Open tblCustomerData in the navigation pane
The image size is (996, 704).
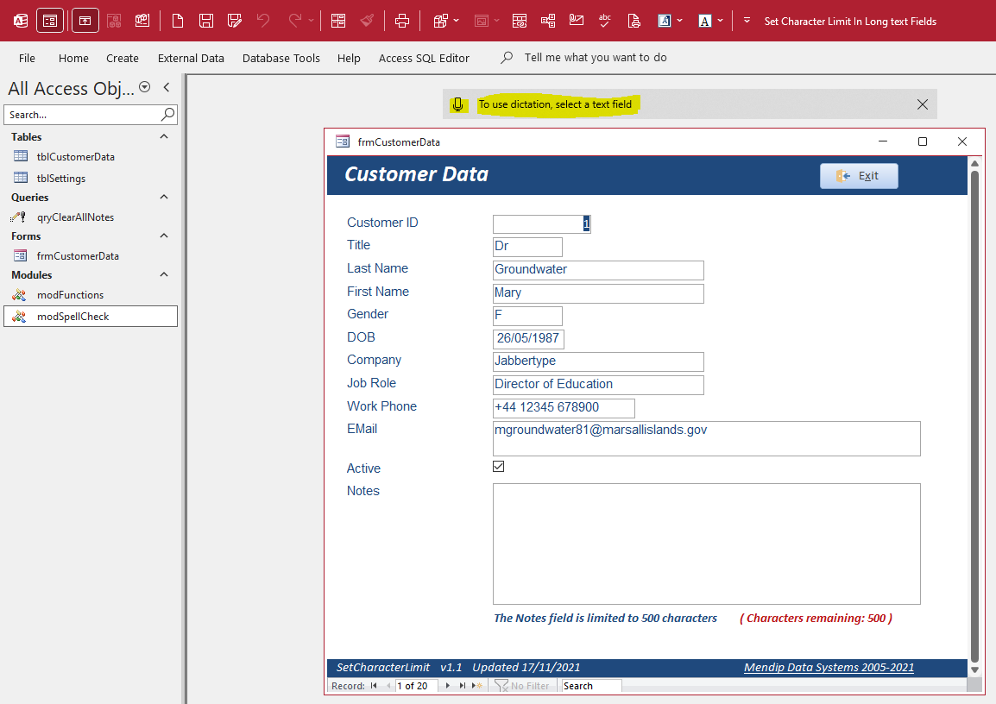pyautogui.click(x=76, y=157)
